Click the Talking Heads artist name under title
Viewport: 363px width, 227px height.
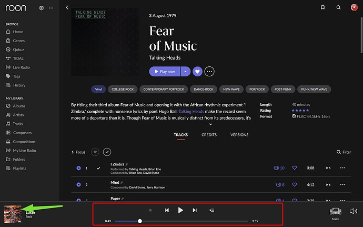click(x=165, y=58)
